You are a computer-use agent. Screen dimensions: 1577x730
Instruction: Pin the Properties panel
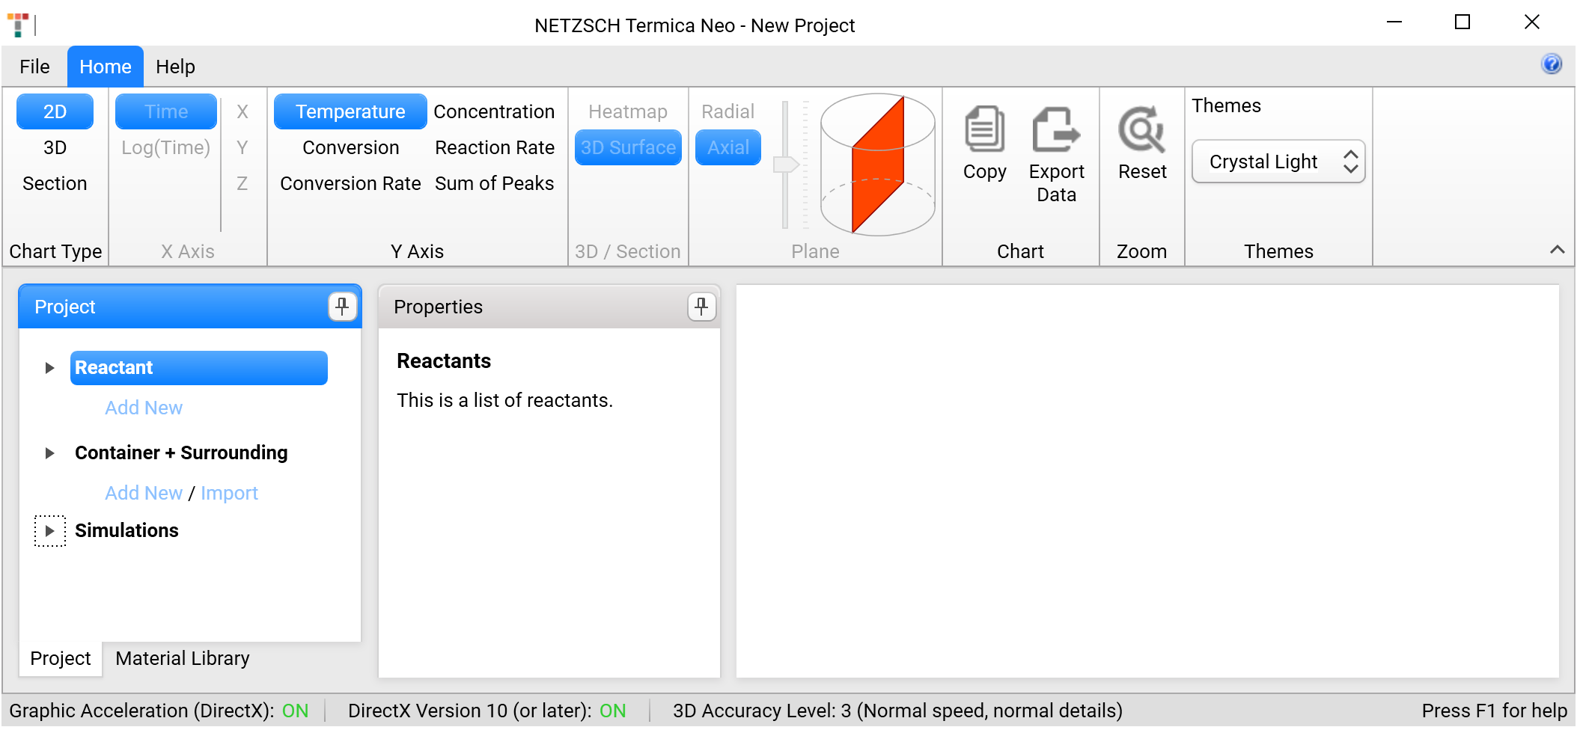point(701,307)
